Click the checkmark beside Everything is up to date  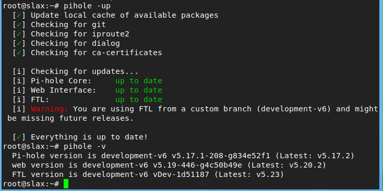[19, 137]
